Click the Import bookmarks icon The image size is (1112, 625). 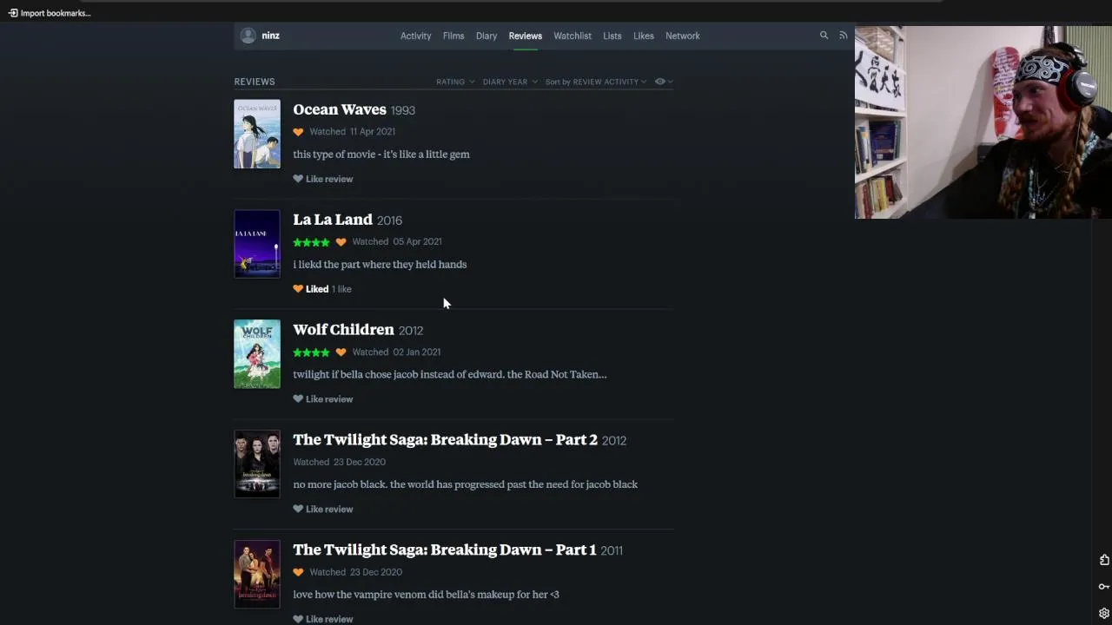click(13, 13)
